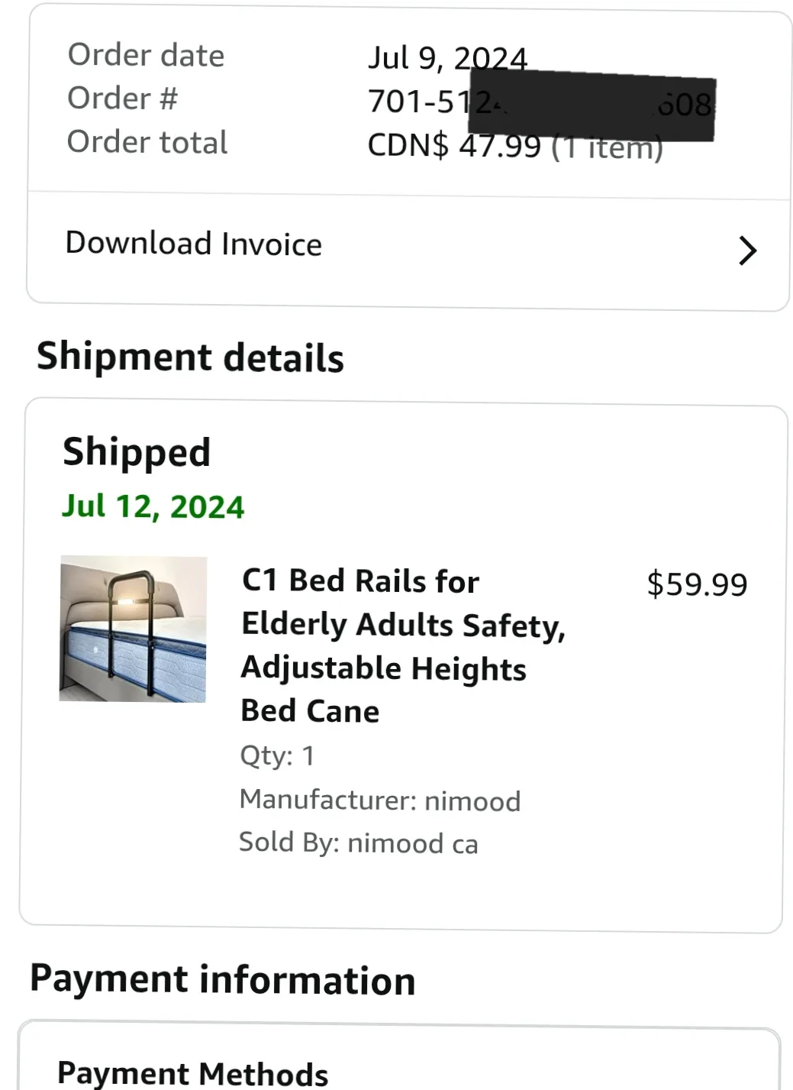Click the Download Invoice link
793x1090 pixels.
pyautogui.click(x=193, y=244)
